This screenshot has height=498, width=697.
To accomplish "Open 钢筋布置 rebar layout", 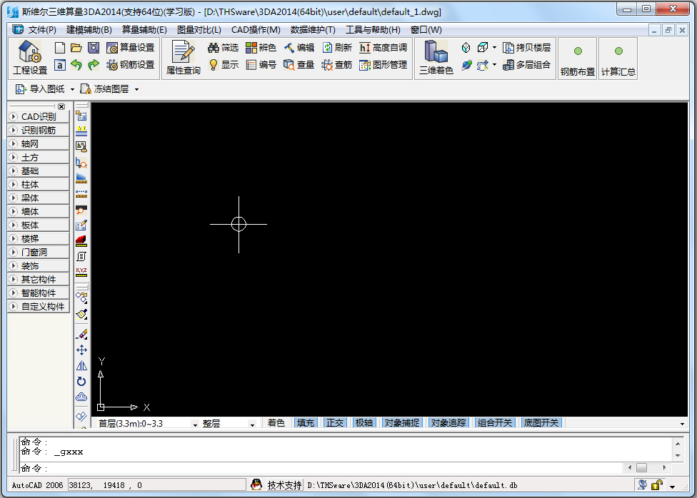I will point(577,57).
